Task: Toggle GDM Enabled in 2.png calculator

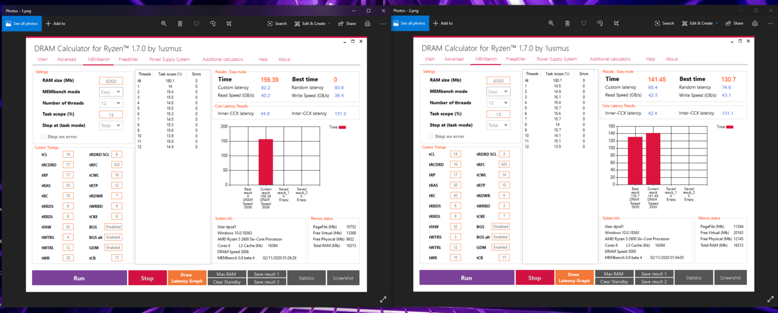Action: pos(500,247)
